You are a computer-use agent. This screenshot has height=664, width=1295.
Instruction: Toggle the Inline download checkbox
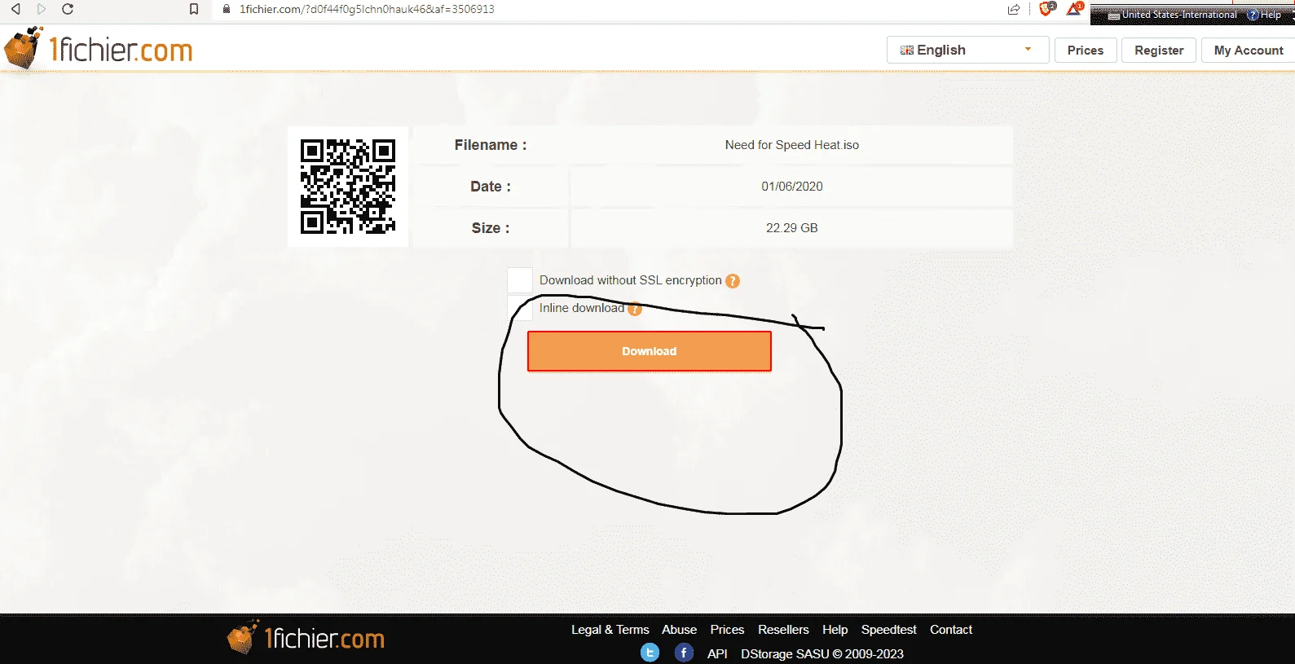pos(520,308)
